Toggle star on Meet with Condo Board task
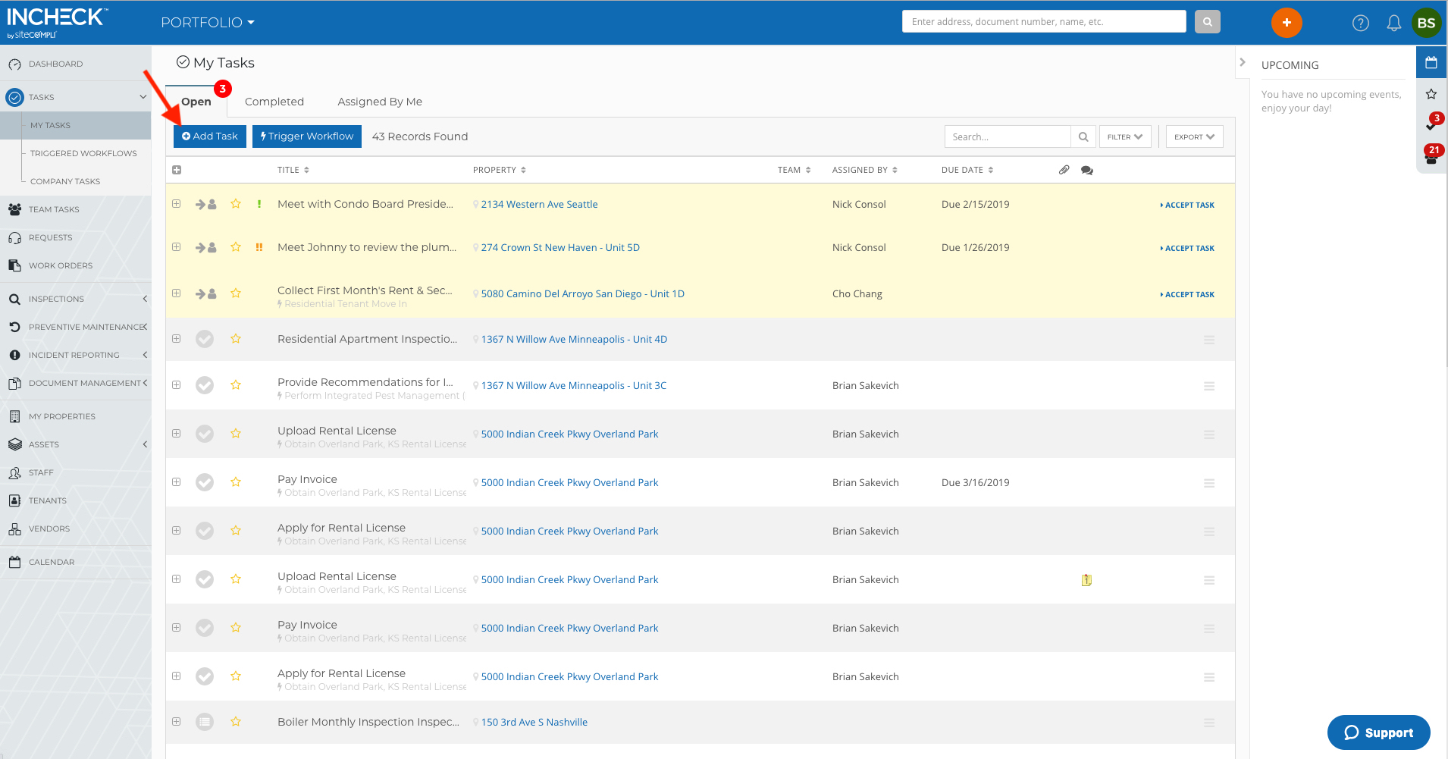 236,204
